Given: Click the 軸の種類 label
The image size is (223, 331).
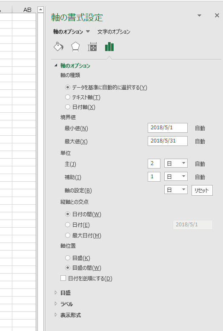Looking at the screenshot, I should click(x=70, y=75).
